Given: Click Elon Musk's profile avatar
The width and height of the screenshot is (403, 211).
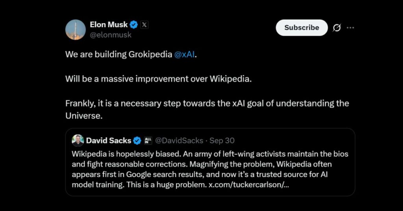Looking at the screenshot, I should (76, 30).
